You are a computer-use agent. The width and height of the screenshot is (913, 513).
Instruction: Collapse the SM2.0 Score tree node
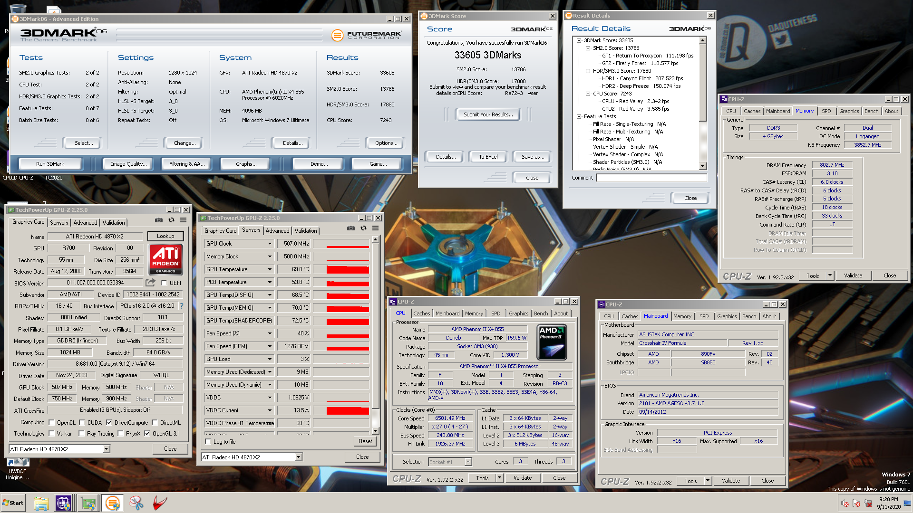(x=588, y=48)
